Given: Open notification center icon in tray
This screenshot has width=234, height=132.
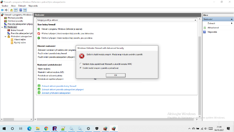Looking at the screenshot, I should pos(228,128).
